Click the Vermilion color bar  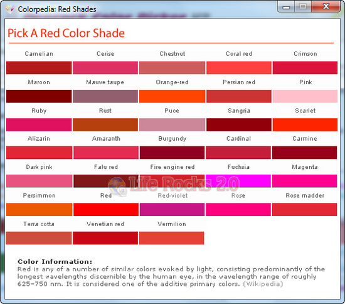point(172,238)
